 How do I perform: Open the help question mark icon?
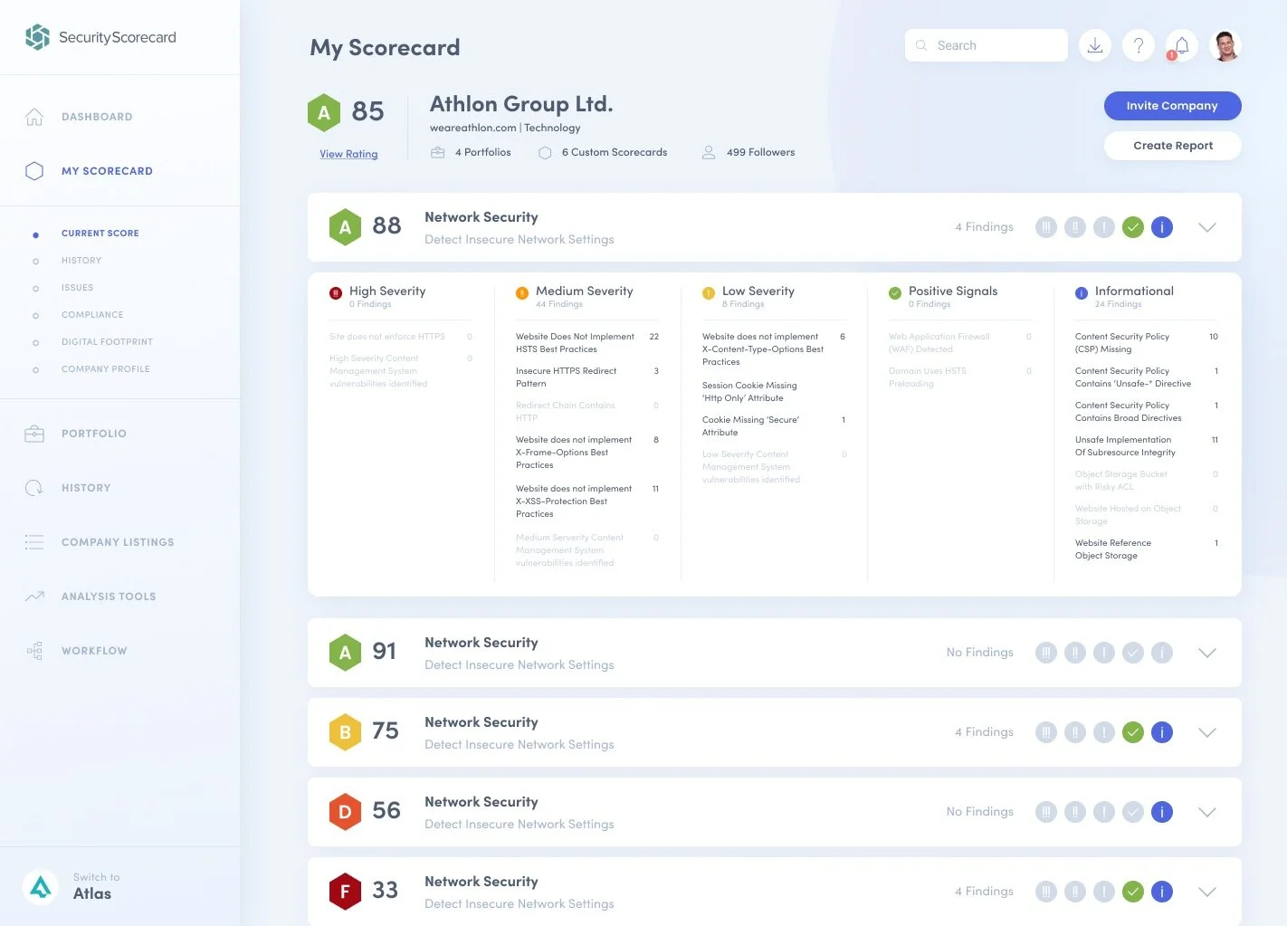[1139, 45]
